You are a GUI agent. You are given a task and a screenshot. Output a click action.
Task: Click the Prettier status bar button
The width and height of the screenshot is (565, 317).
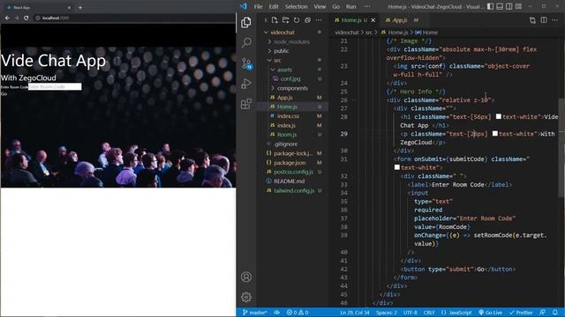click(x=521, y=313)
